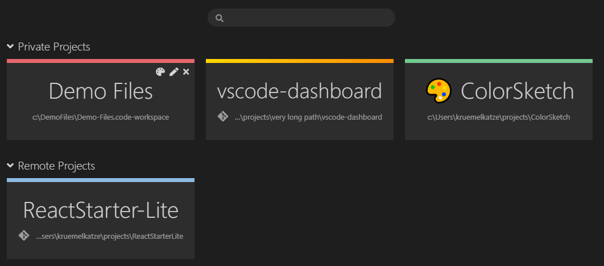Click the blue color bar above ReactStarter-Lite
604x266 pixels.
coord(101,180)
